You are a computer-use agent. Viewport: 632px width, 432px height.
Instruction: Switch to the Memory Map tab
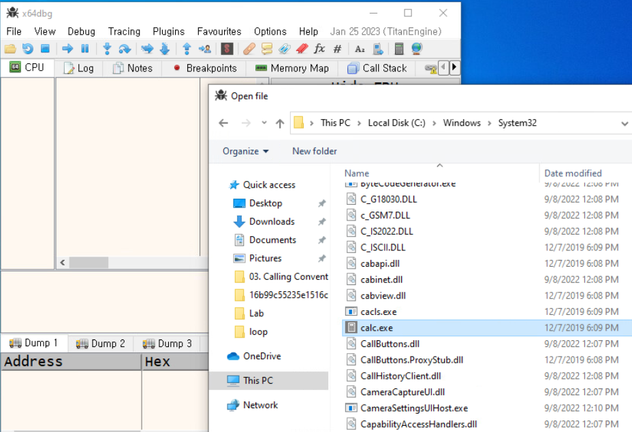point(292,68)
